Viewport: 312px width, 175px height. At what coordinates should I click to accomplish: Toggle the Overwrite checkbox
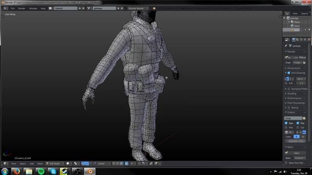pos(286,123)
